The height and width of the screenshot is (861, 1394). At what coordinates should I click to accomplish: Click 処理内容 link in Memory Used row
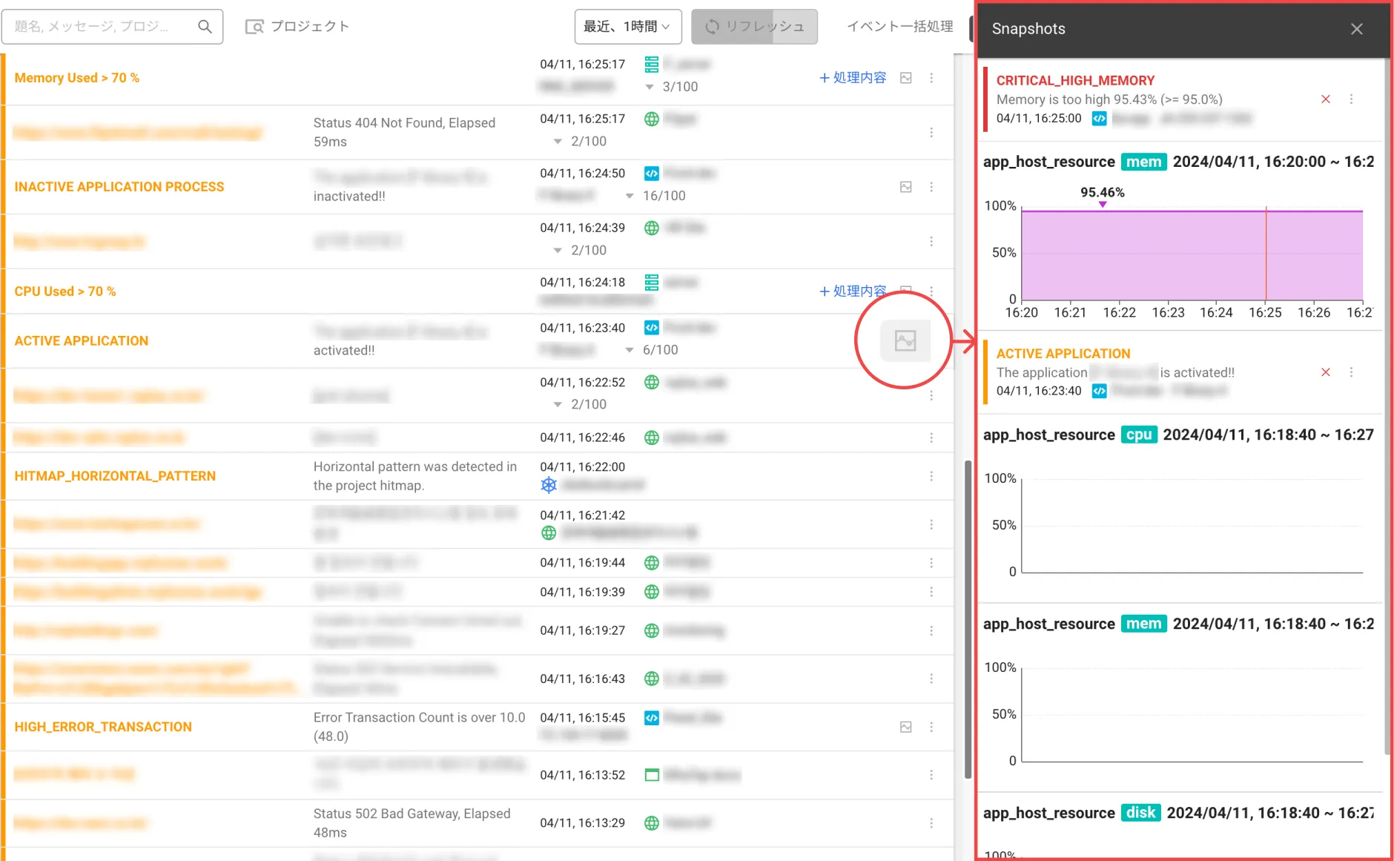tap(853, 78)
